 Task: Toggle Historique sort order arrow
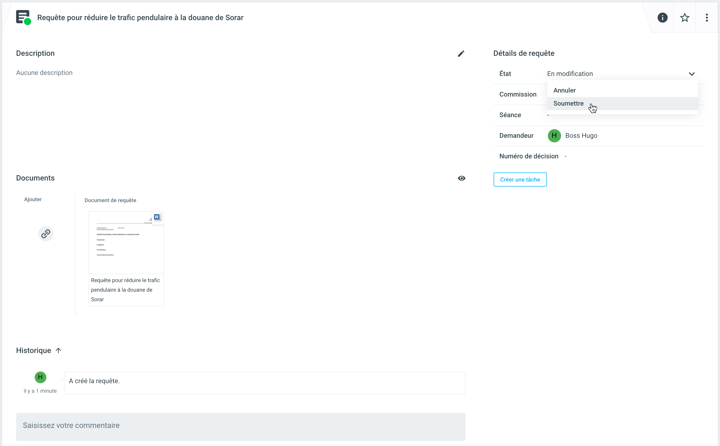58,350
